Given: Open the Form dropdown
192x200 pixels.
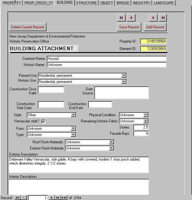Looking at the screenshot, I should pyautogui.click(x=73, y=129).
